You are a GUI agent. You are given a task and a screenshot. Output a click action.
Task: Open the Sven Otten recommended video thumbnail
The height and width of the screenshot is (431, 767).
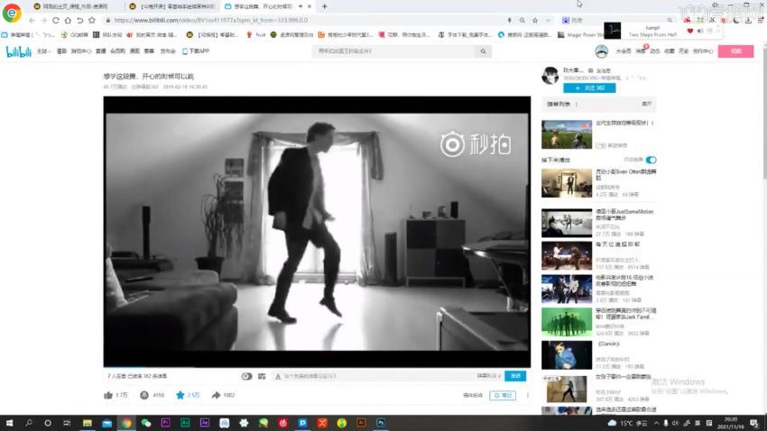567,183
